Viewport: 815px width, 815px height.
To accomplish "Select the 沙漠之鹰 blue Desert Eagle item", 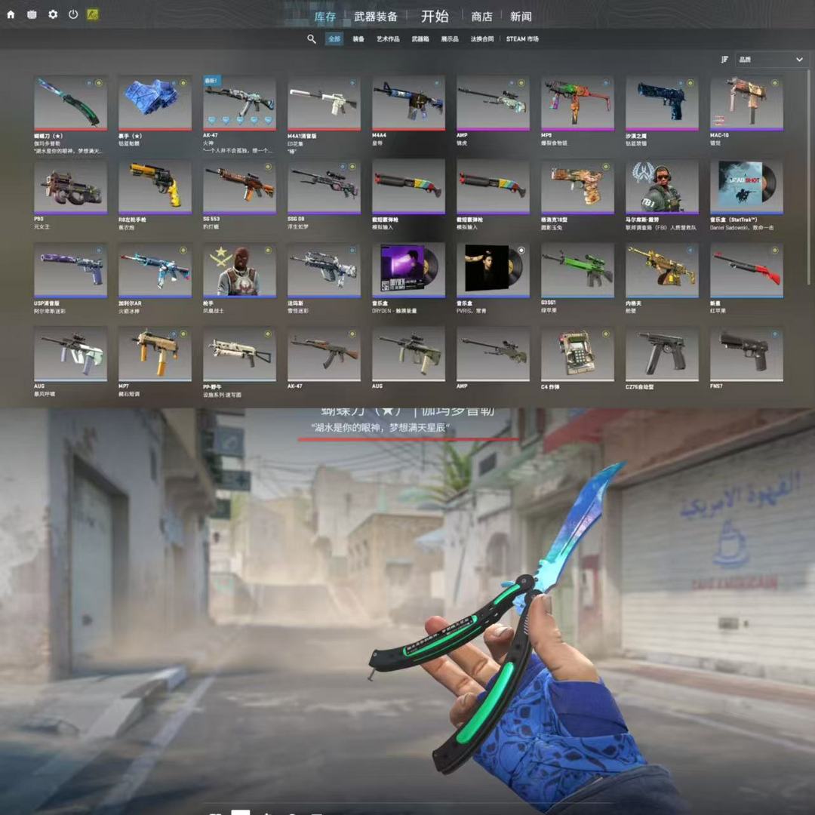I will click(x=663, y=103).
